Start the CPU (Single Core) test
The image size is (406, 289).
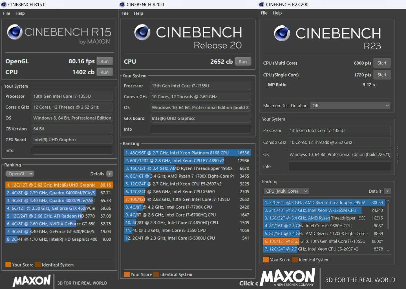tap(382, 75)
